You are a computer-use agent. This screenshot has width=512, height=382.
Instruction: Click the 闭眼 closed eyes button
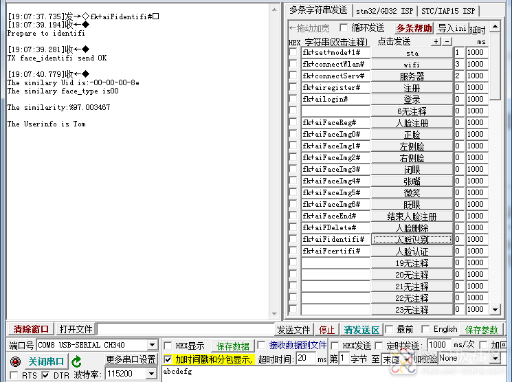point(412,170)
